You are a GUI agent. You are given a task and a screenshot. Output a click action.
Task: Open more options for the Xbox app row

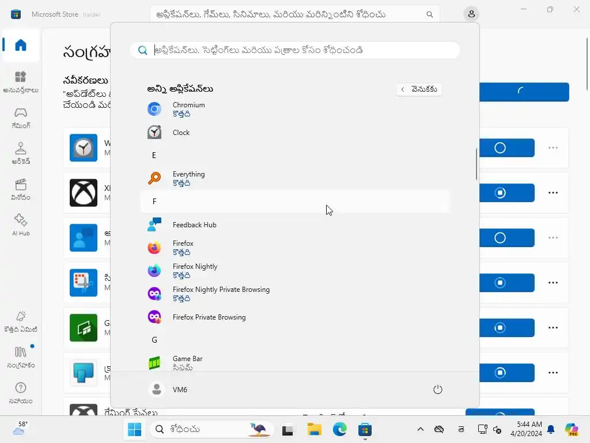(x=553, y=193)
